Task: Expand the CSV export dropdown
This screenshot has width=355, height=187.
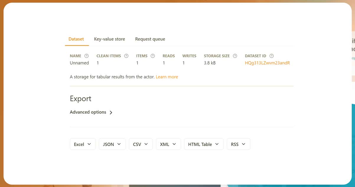Action: point(146,144)
